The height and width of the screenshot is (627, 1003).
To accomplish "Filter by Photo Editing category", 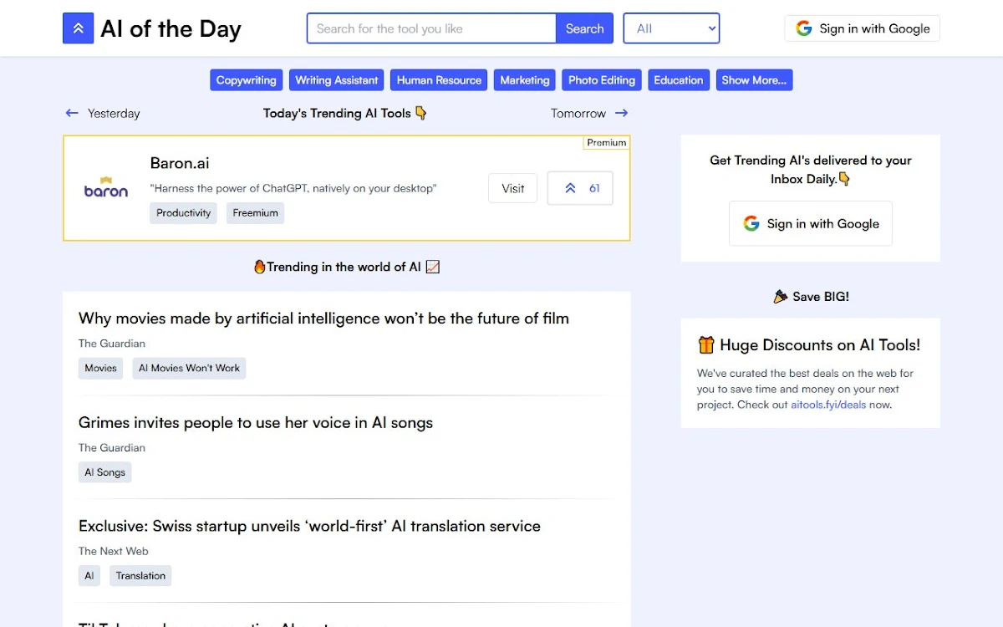I will (x=602, y=80).
